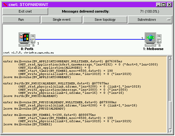This screenshot has height=136, width=175.
Task: Click the Melbourne tower case icon
Action: 159,39
